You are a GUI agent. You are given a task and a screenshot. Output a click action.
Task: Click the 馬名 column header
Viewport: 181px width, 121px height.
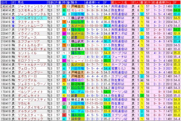[x=31, y=2]
